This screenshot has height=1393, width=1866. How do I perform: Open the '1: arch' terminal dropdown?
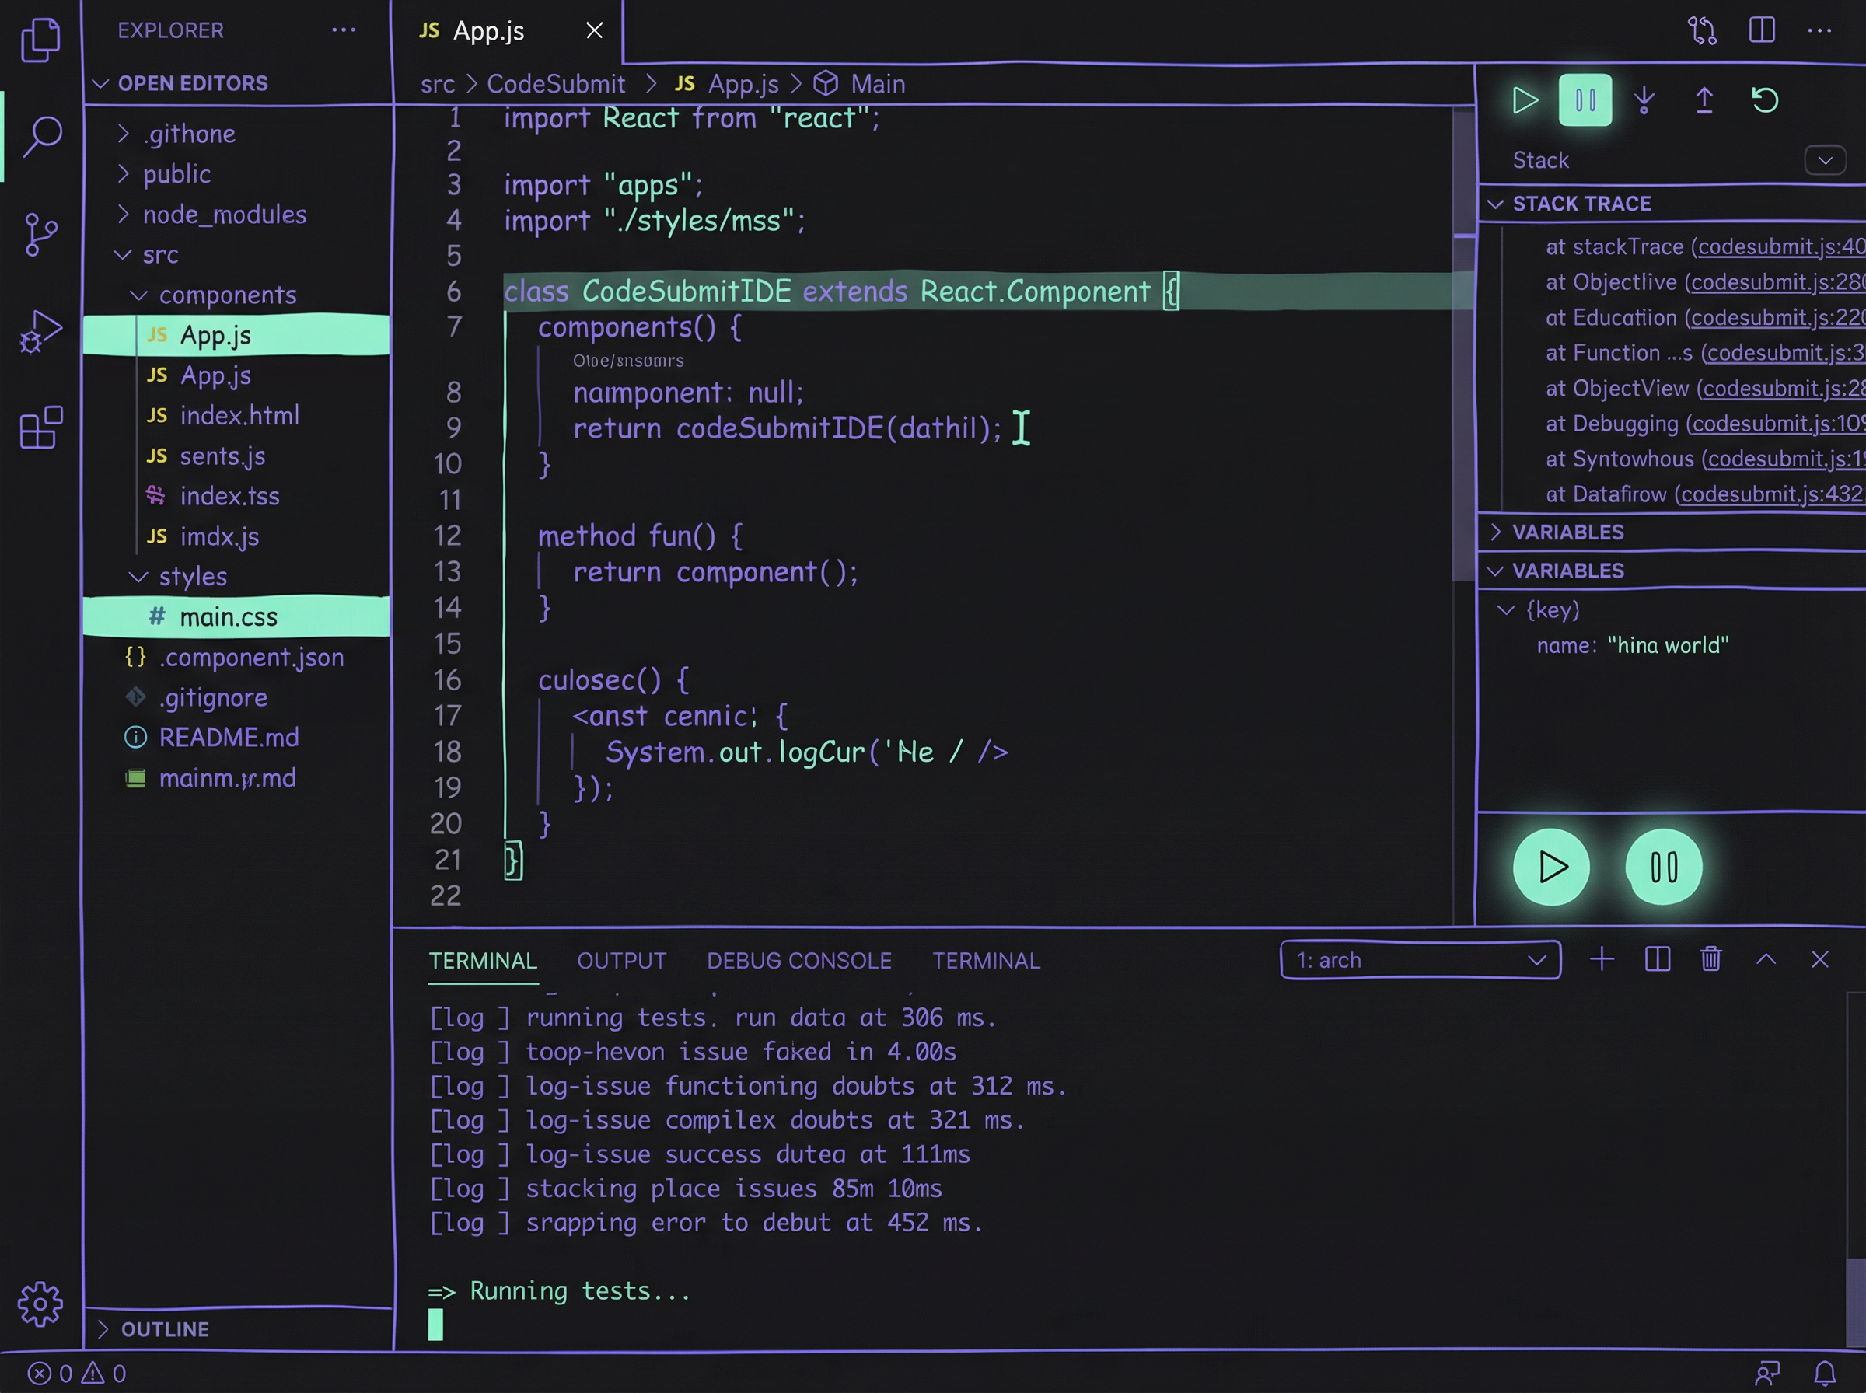coord(1419,959)
